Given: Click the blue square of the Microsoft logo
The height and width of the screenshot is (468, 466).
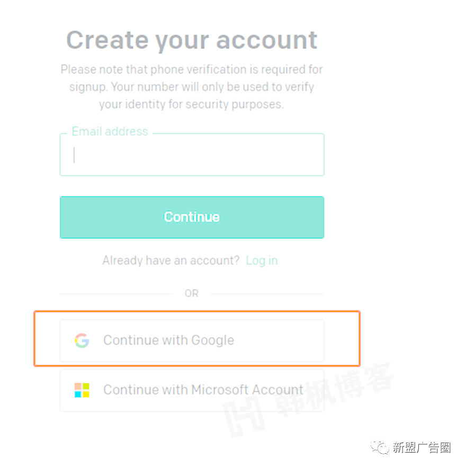Looking at the screenshot, I should click(78, 394).
